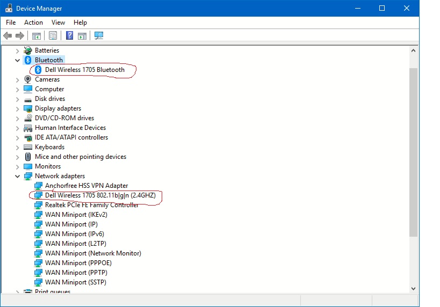Click the Forward arrow toolbar icon
The width and height of the screenshot is (440, 307).
(20, 35)
